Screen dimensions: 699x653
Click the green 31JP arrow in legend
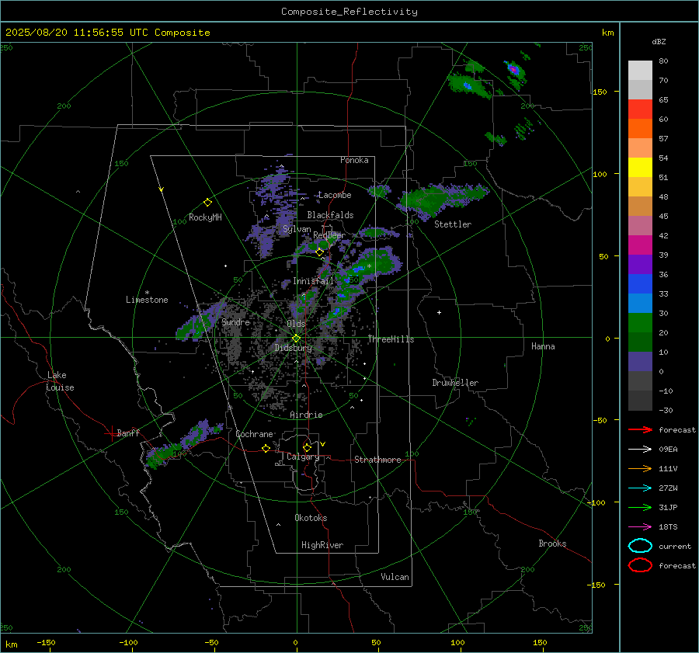click(640, 507)
